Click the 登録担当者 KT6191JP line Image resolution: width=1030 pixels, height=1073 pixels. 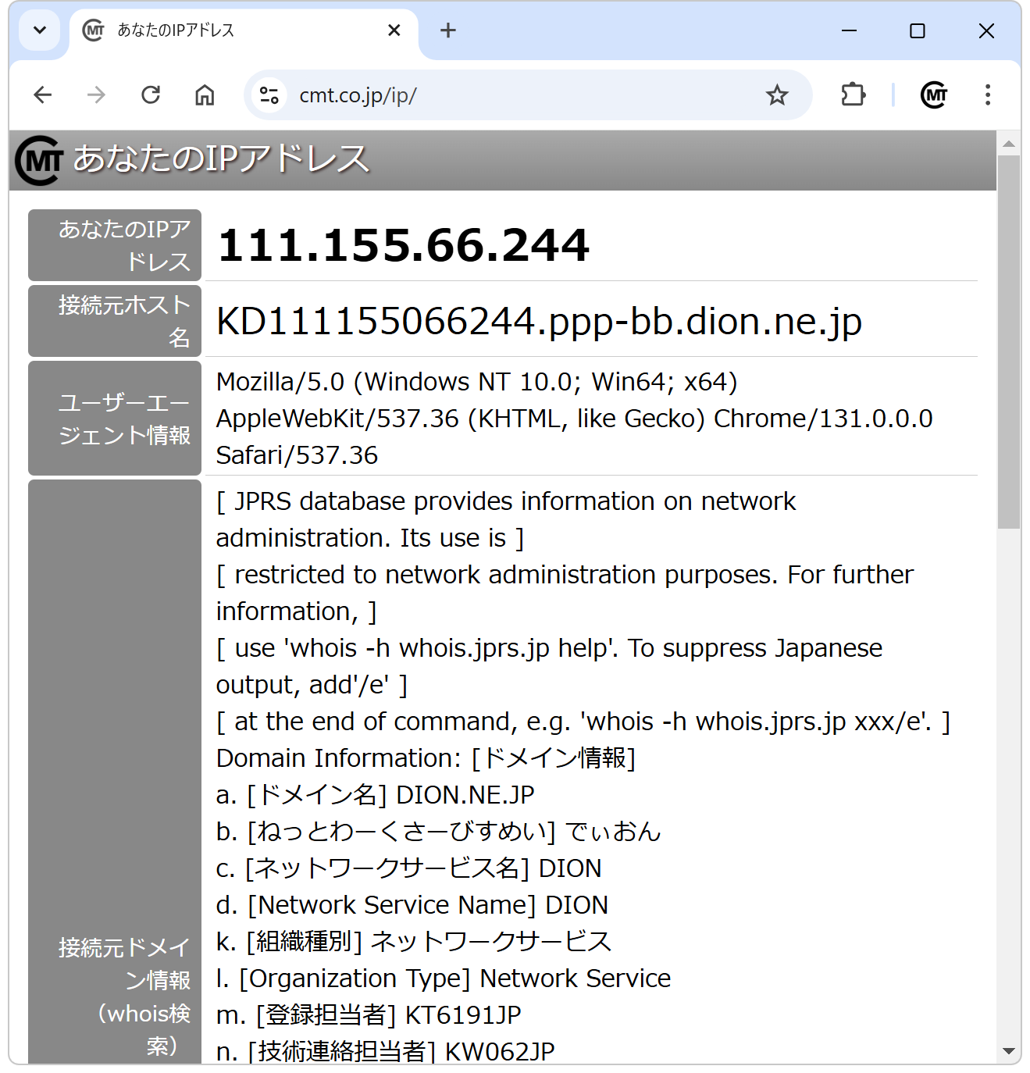tap(368, 1015)
